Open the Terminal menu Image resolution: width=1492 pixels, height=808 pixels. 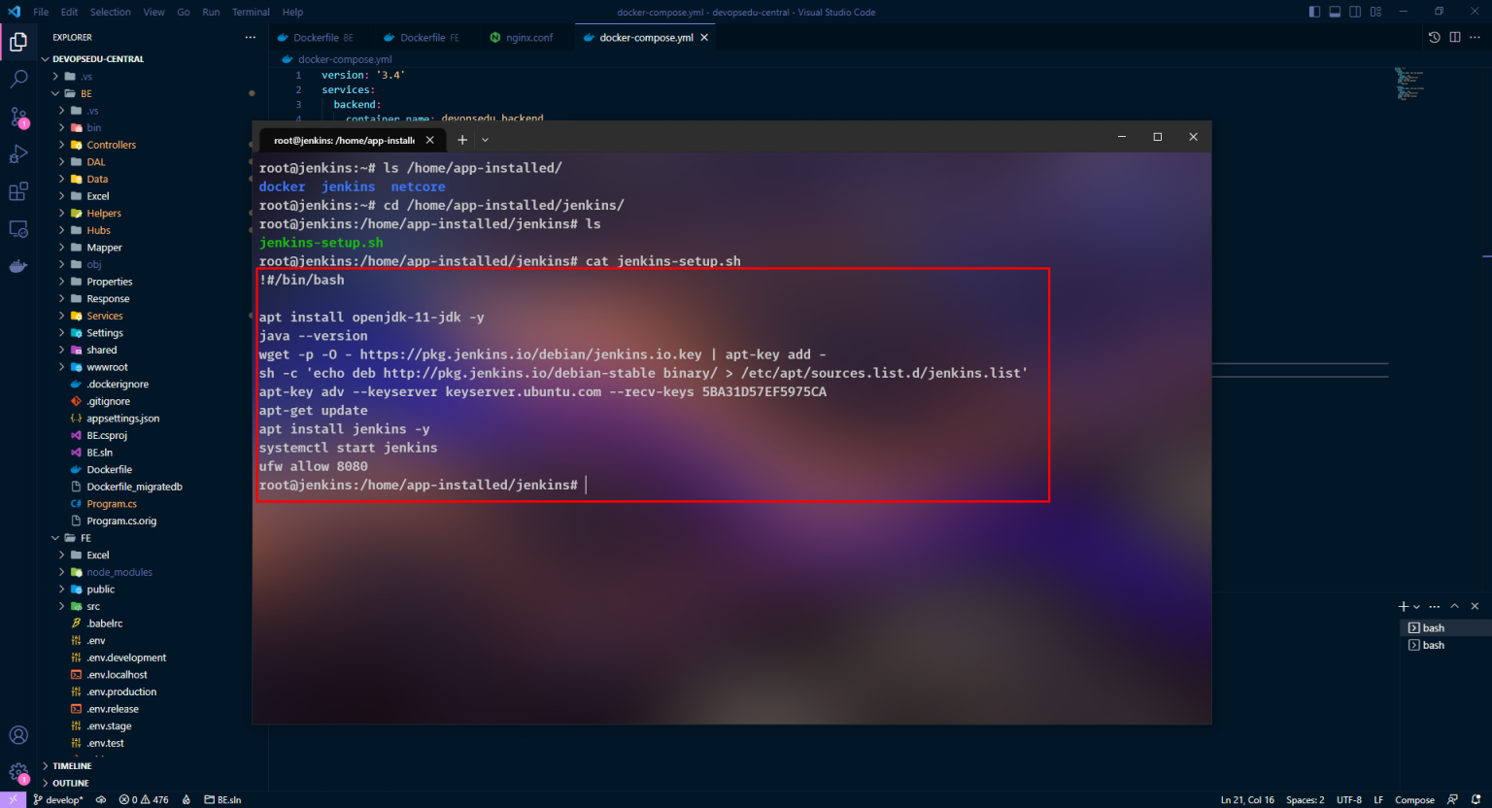[x=251, y=12]
